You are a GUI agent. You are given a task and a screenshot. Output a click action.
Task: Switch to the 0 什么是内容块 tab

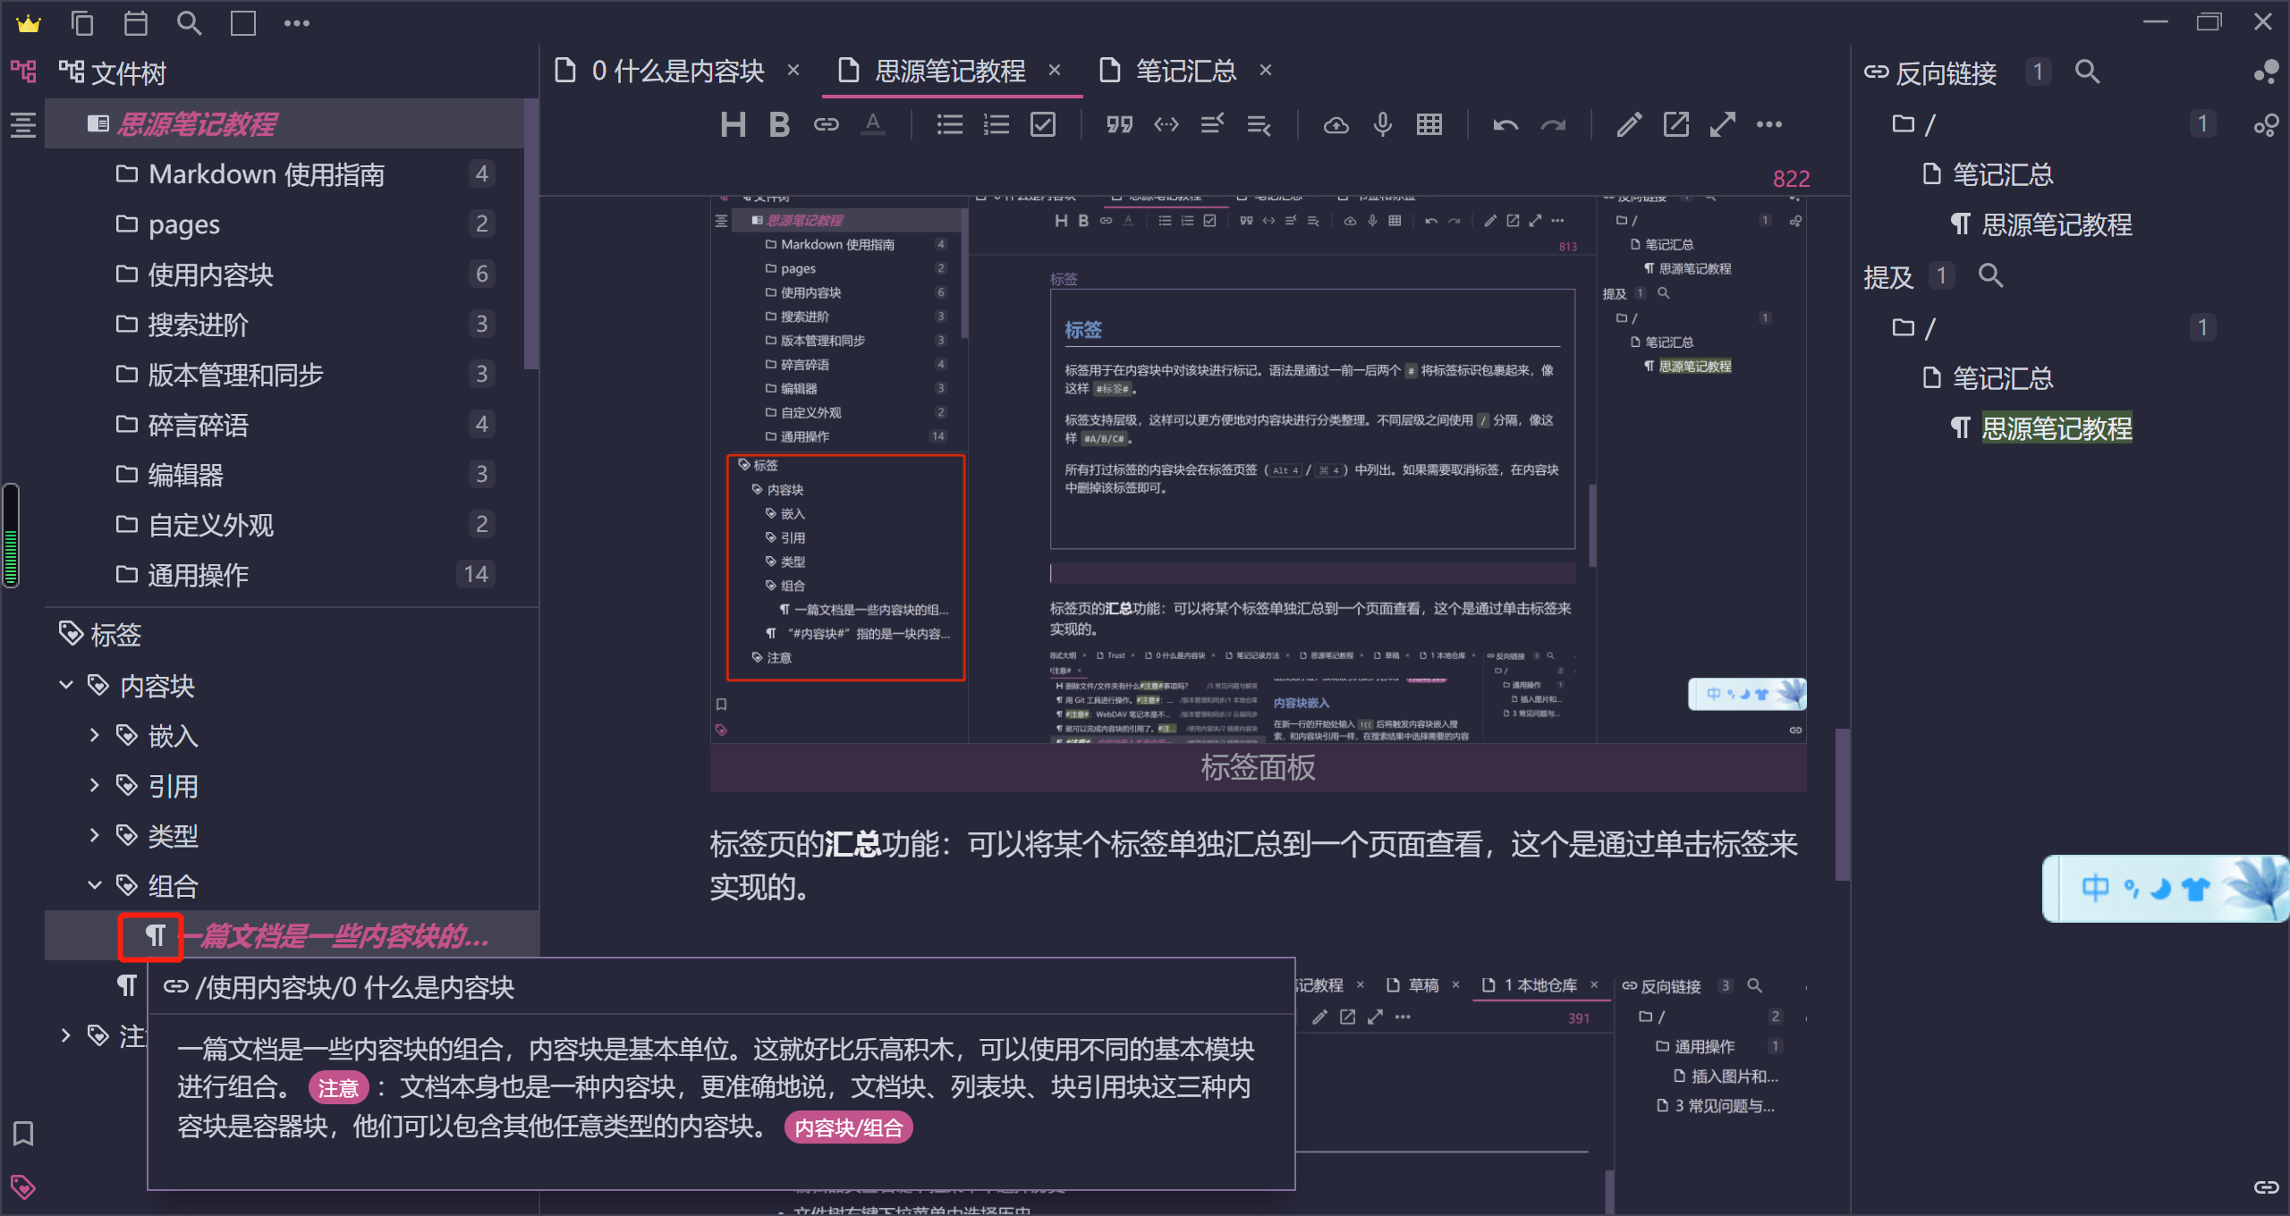point(677,71)
